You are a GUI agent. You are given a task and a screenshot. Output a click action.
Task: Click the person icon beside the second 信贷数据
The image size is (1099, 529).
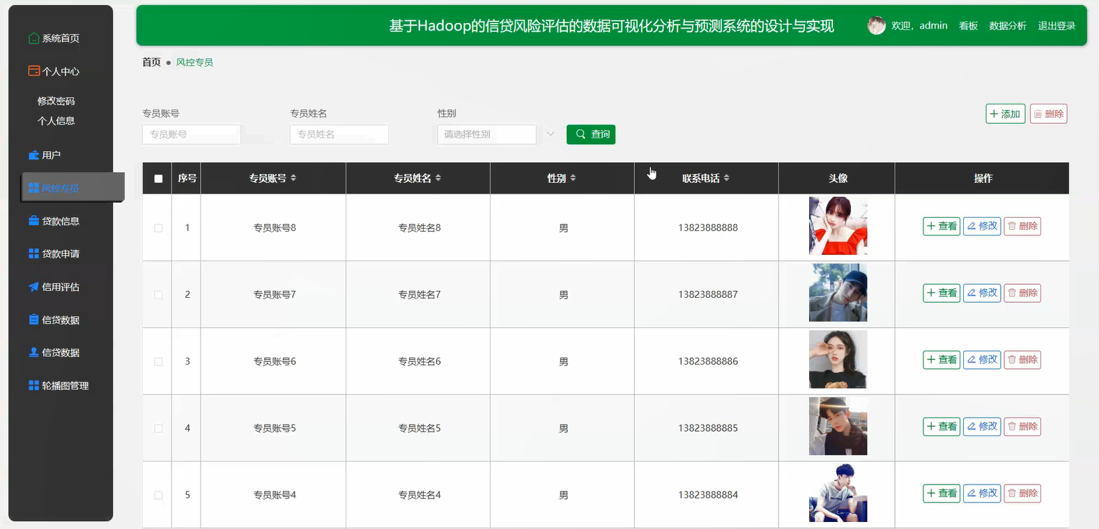pos(33,352)
